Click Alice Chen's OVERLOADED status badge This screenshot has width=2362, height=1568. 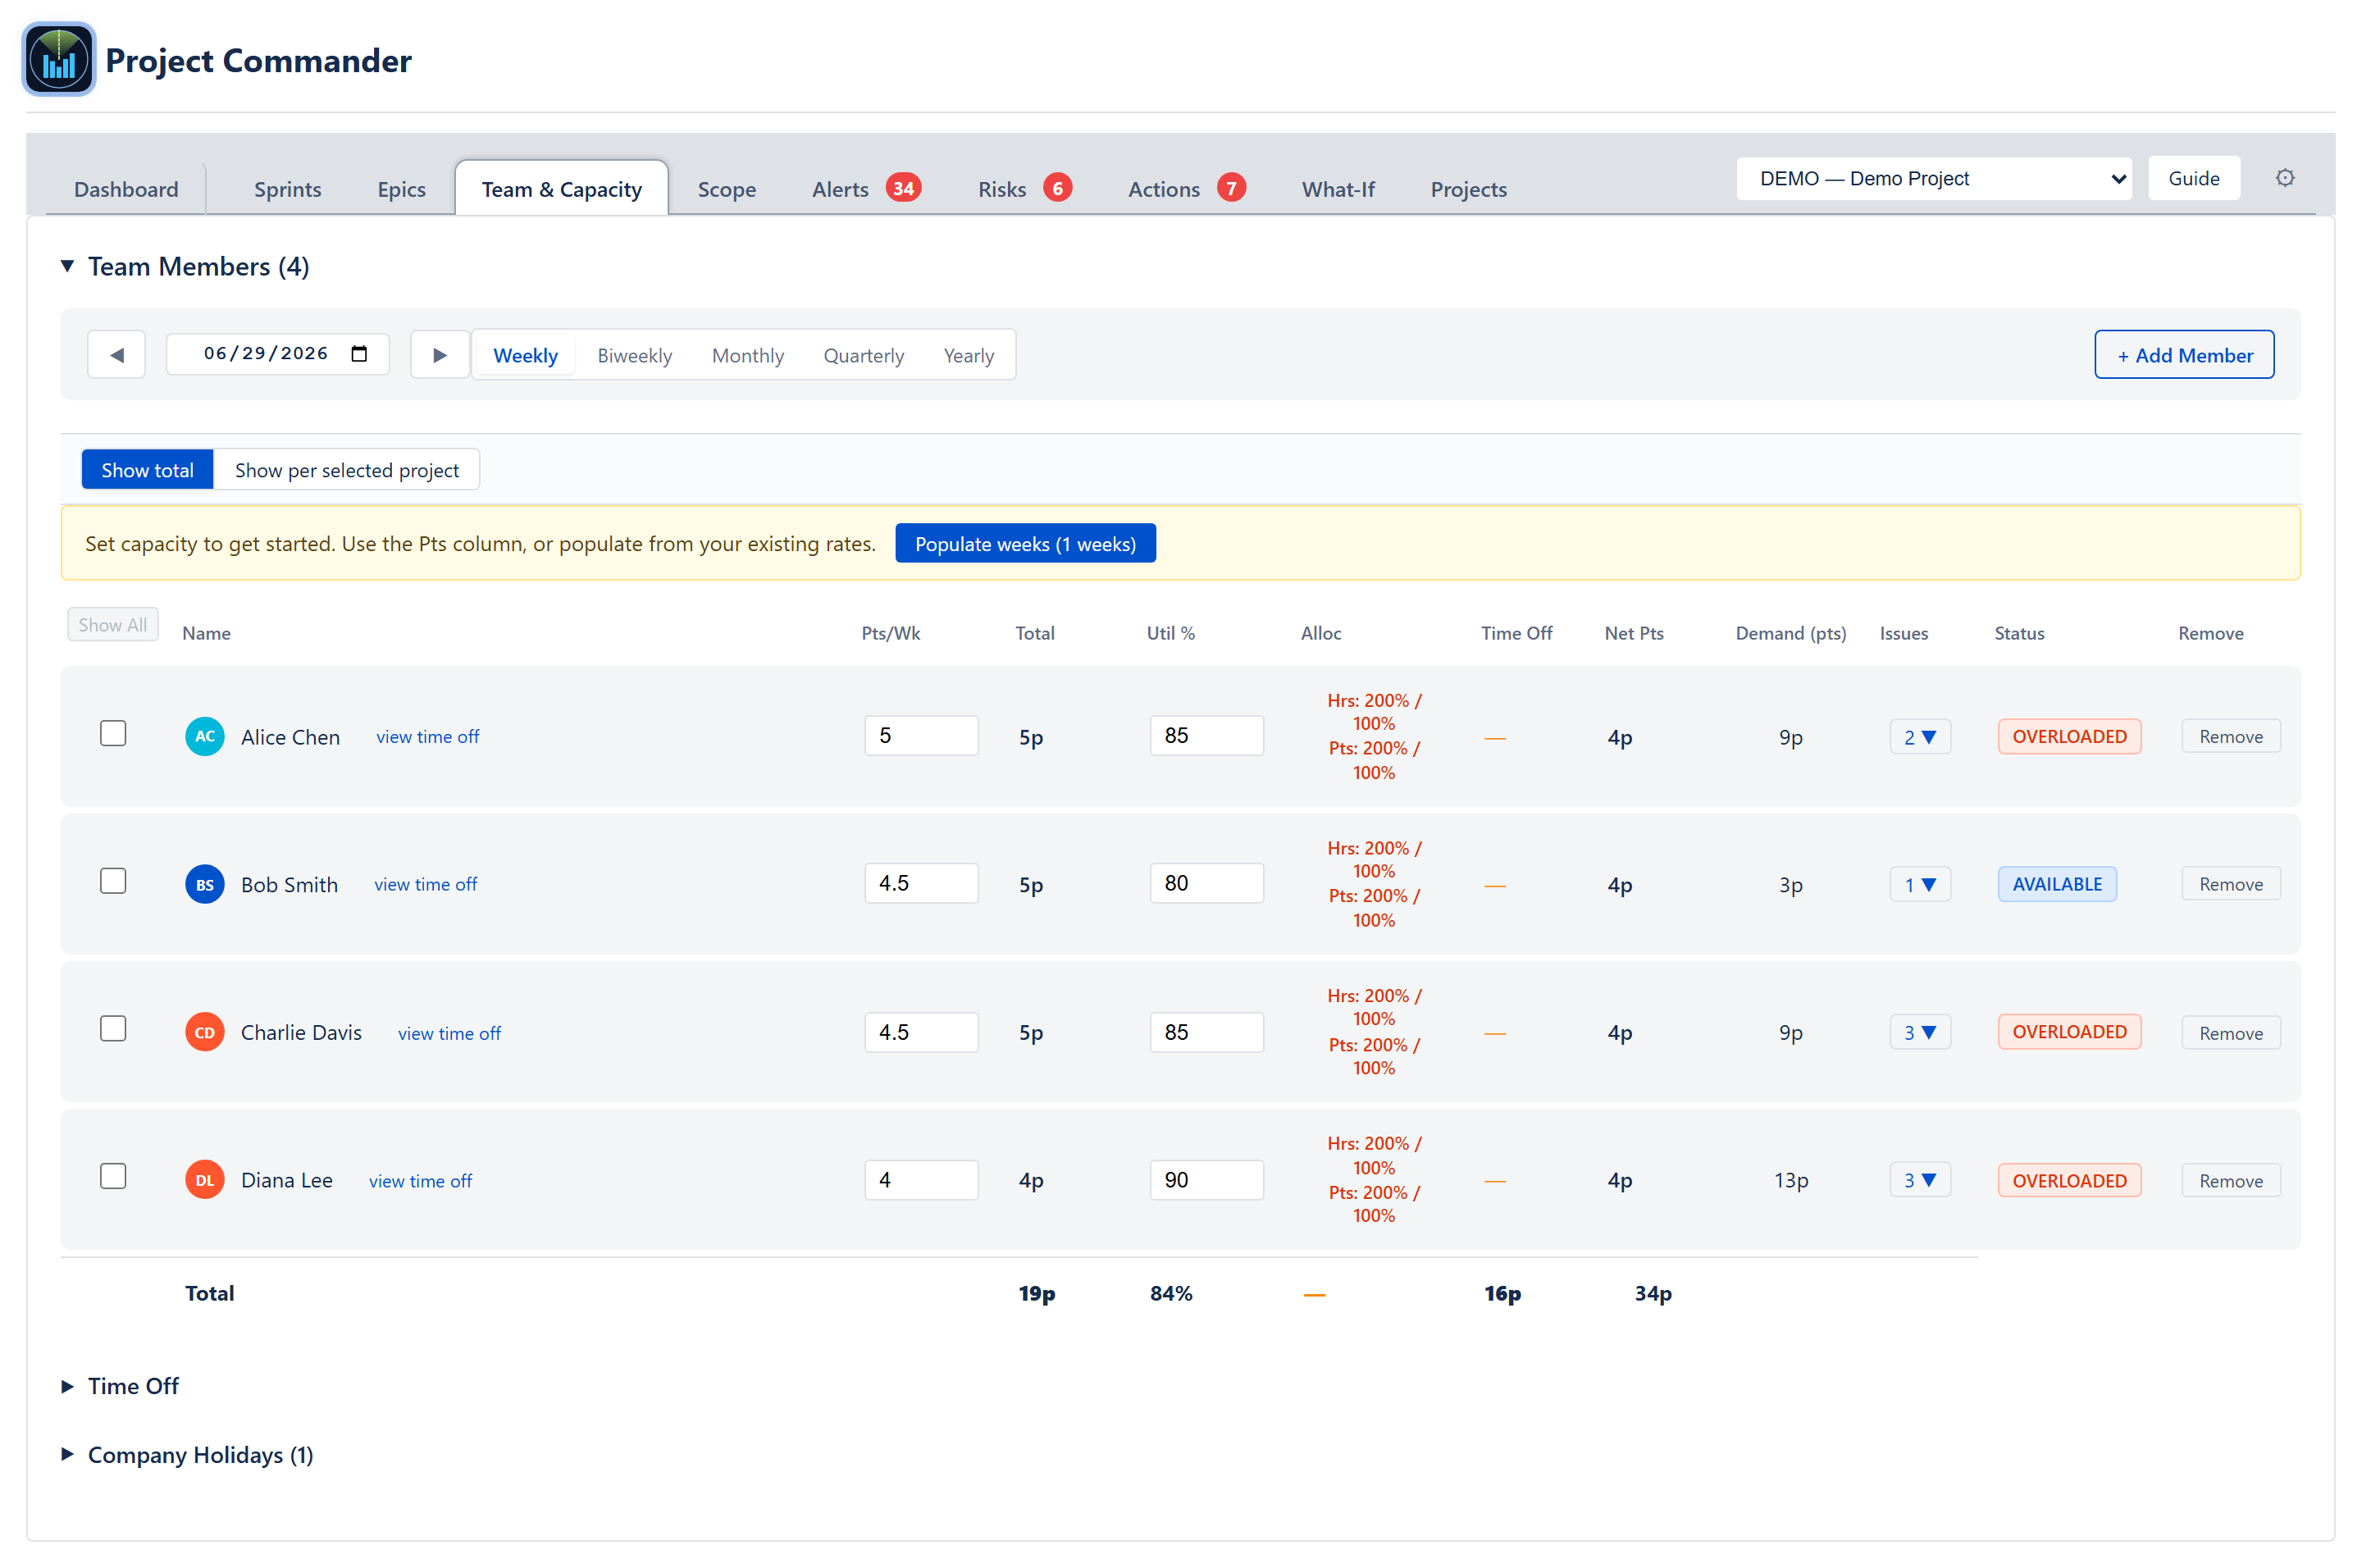(x=2069, y=737)
